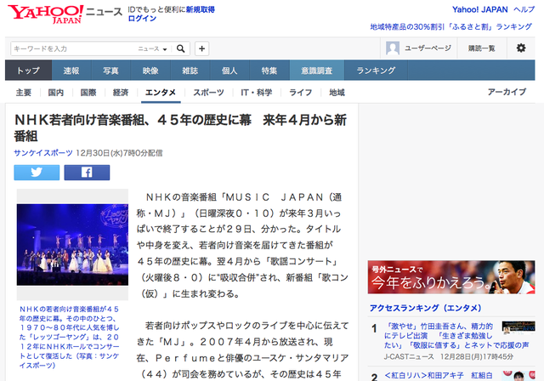Focus the キーワードを入力 search field
The width and height of the screenshot is (544, 381).
click(75, 48)
